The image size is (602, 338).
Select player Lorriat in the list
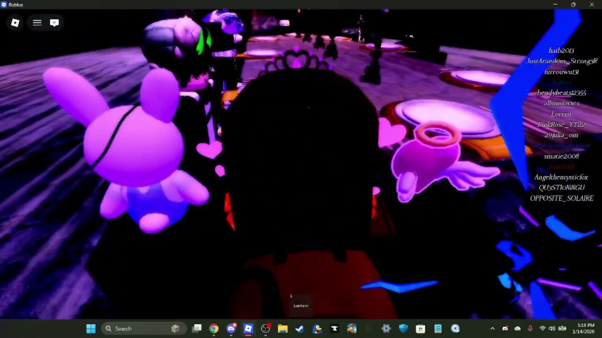click(x=561, y=114)
